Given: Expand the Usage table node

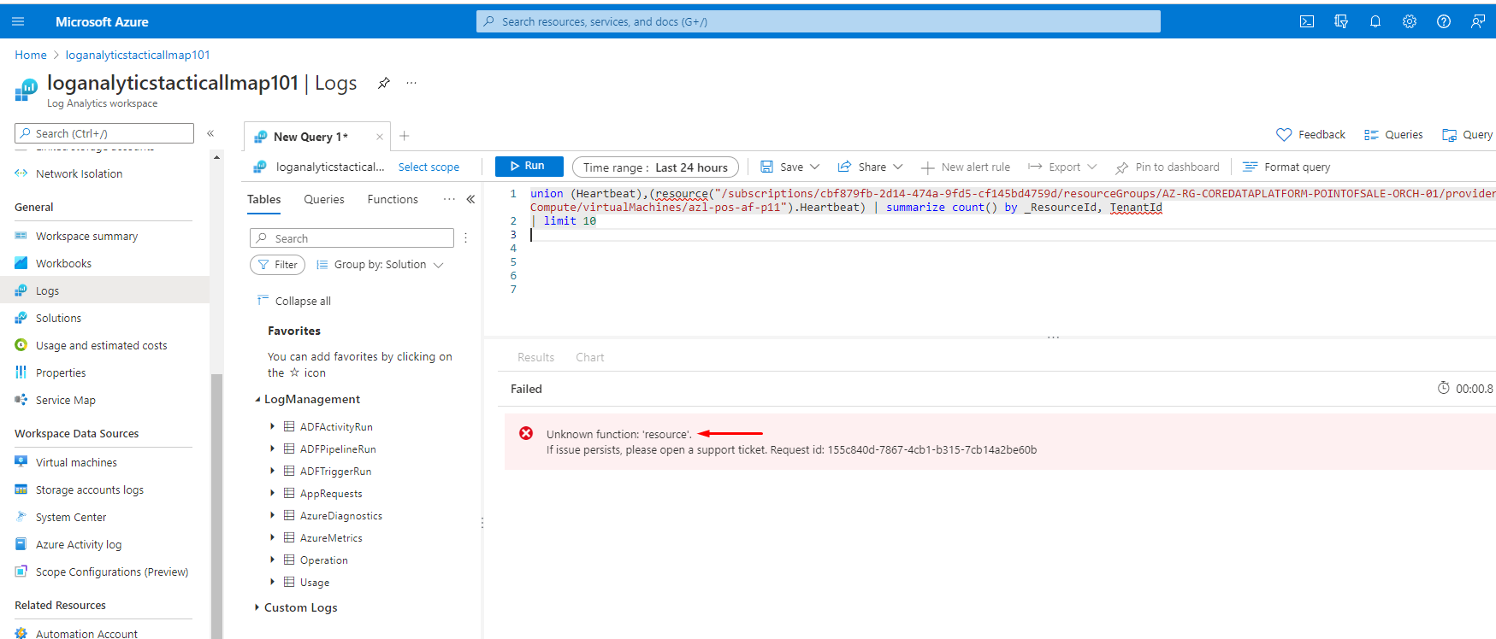Looking at the screenshot, I should click(273, 582).
